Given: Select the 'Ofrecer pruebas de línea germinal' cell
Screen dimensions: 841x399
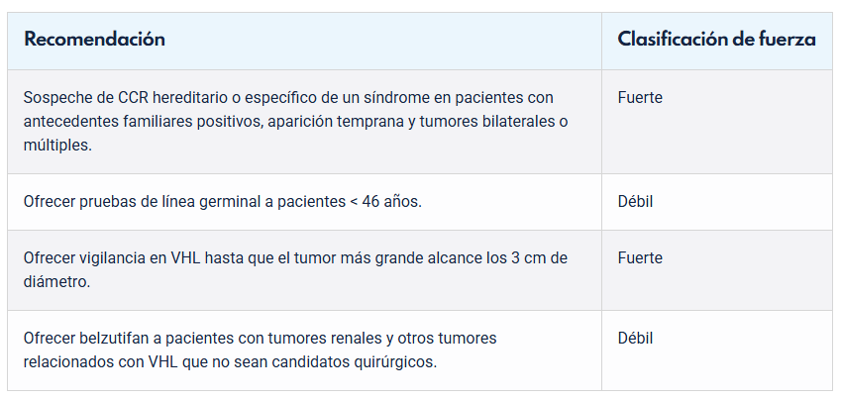Looking at the screenshot, I should click(x=224, y=202).
